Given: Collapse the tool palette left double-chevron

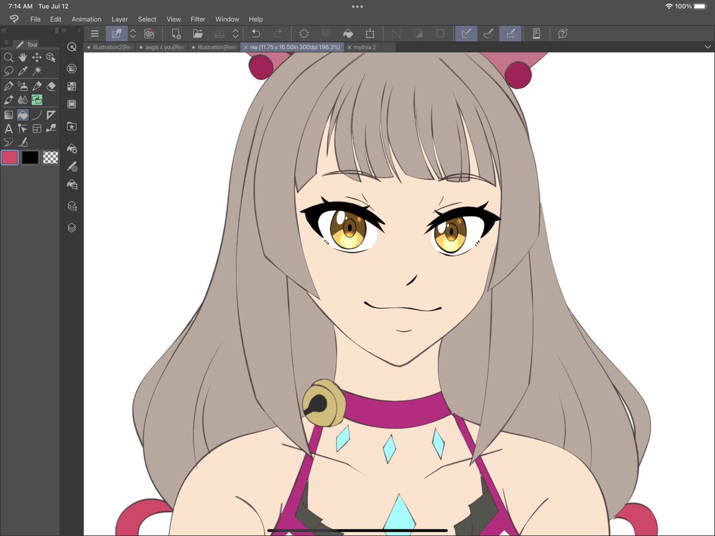Looking at the screenshot, I should (x=4, y=30).
